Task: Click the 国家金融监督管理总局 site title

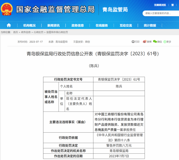Action: (x=55, y=9)
